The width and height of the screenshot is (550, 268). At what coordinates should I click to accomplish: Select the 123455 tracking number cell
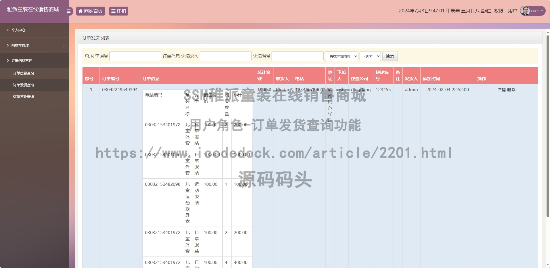[x=383, y=90]
